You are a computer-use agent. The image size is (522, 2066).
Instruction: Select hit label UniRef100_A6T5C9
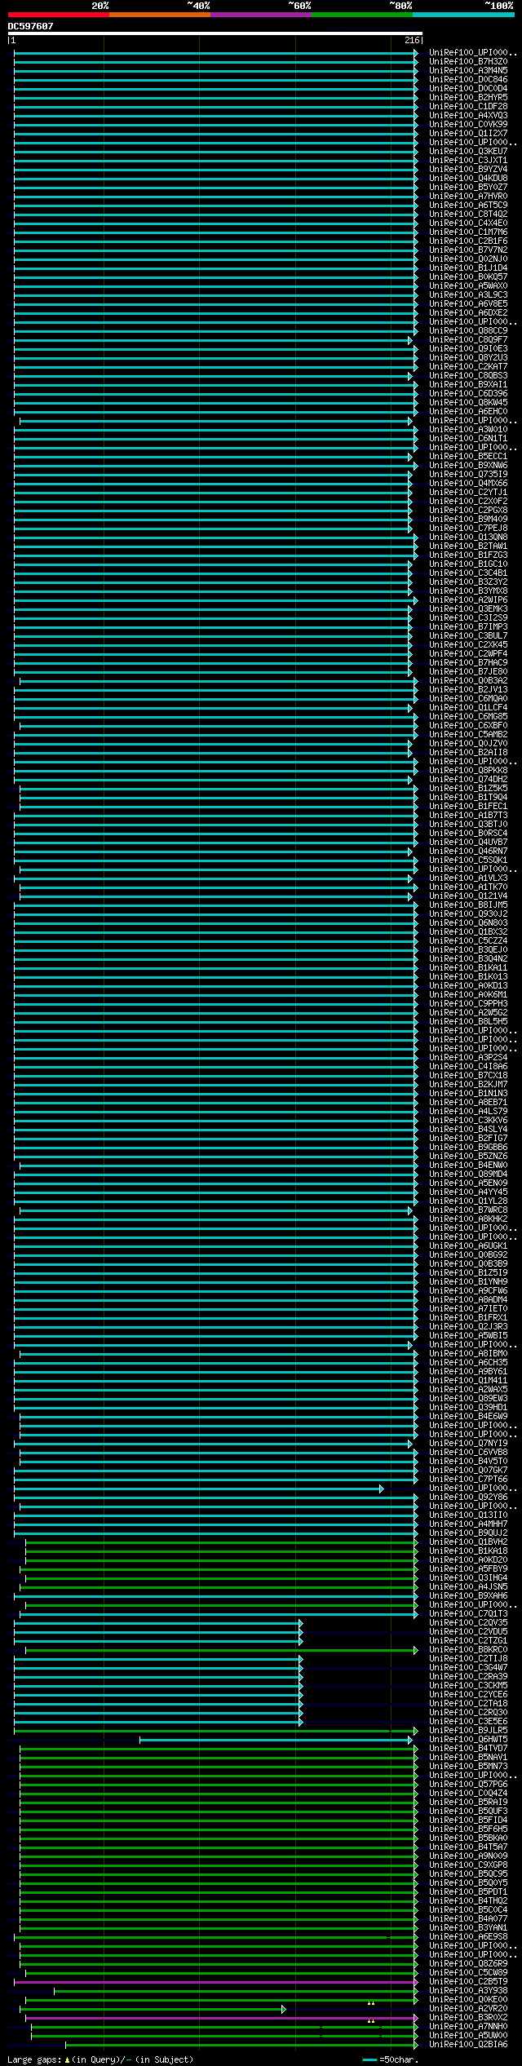click(468, 205)
